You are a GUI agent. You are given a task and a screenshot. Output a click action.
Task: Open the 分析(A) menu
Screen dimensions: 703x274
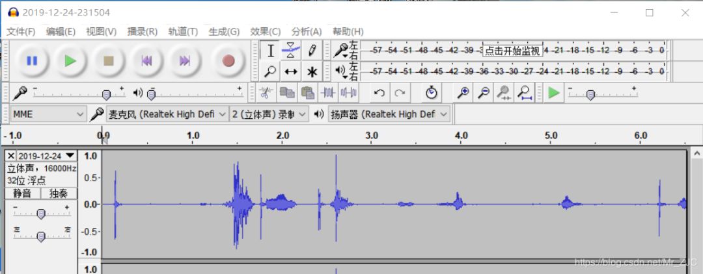(307, 32)
